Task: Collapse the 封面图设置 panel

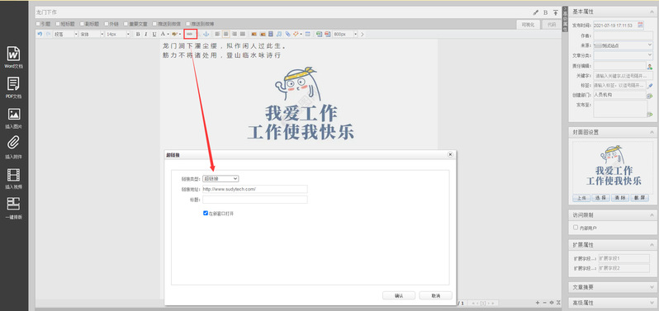Action: click(x=651, y=132)
